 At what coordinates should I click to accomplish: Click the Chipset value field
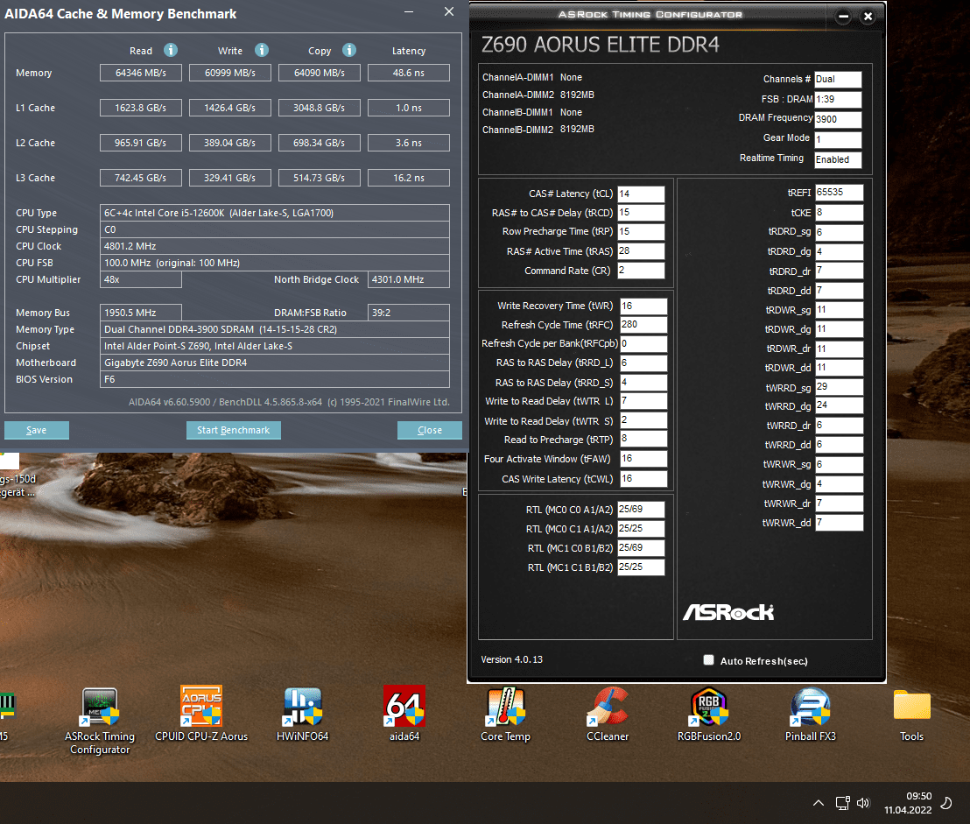[x=275, y=346]
